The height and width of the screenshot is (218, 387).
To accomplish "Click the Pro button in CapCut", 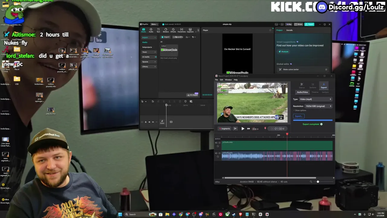I will coord(289,24).
